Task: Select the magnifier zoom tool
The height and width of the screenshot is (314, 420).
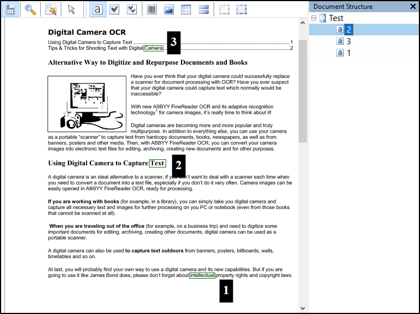Action: 30,9
